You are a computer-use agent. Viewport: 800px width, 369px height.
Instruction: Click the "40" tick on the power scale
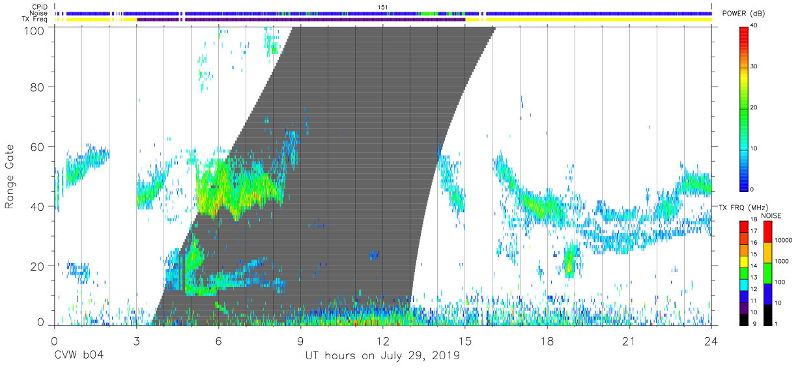tap(754, 26)
